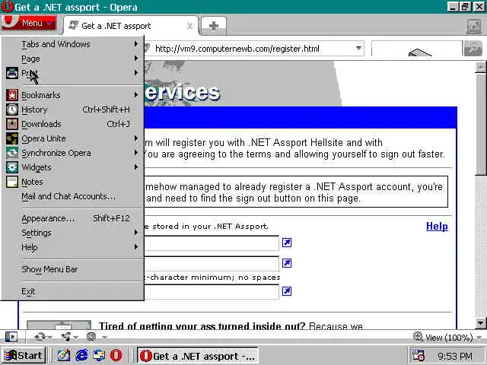Screen dimensions: 487x365
Task: Open the Settings submenu
Action: pyautogui.click(x=73, y=233)
